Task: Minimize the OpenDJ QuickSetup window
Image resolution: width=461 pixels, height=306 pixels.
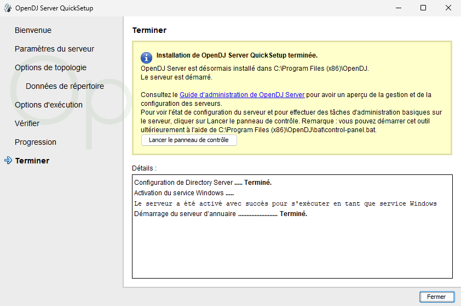Action: click(398, 8)
